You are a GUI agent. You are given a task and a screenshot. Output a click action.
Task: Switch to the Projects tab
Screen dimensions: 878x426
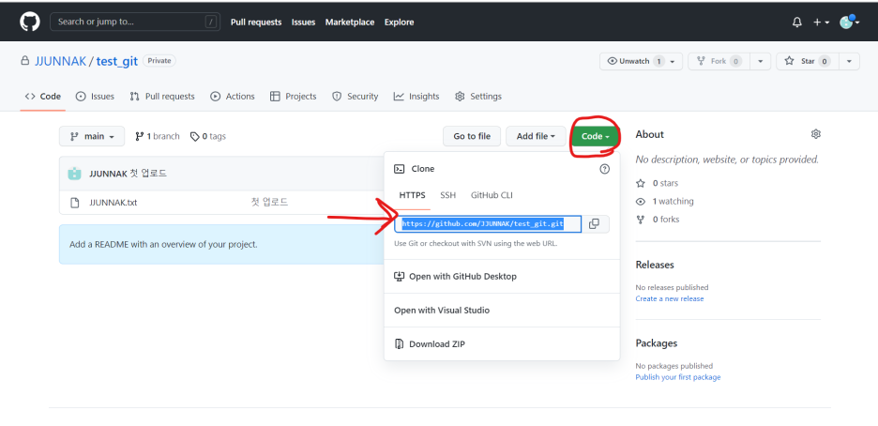[293, 97]
